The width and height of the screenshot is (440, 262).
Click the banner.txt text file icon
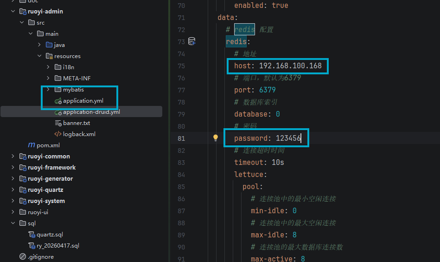pos(58,123)
